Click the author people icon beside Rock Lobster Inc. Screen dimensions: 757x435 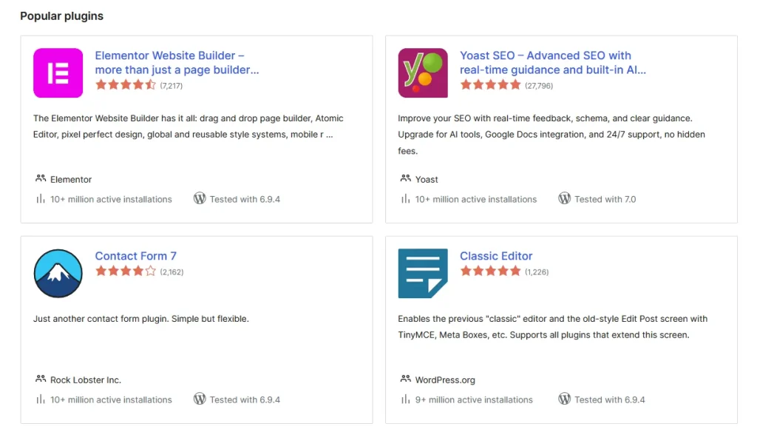[x=39, y=379]
